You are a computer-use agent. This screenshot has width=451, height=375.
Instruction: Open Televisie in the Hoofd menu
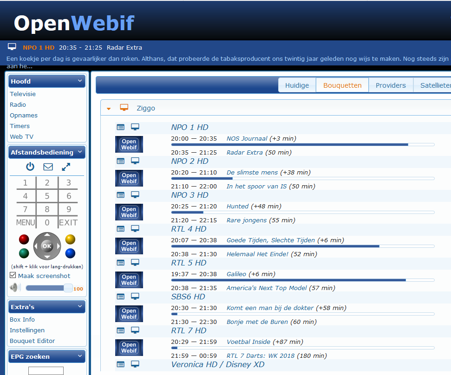[23, 94]
